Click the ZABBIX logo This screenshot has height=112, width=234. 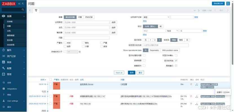click(9, 4)
